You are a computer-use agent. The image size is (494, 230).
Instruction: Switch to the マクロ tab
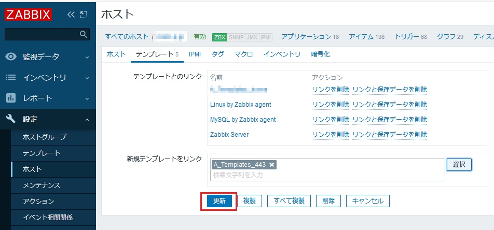coord(243,54)
